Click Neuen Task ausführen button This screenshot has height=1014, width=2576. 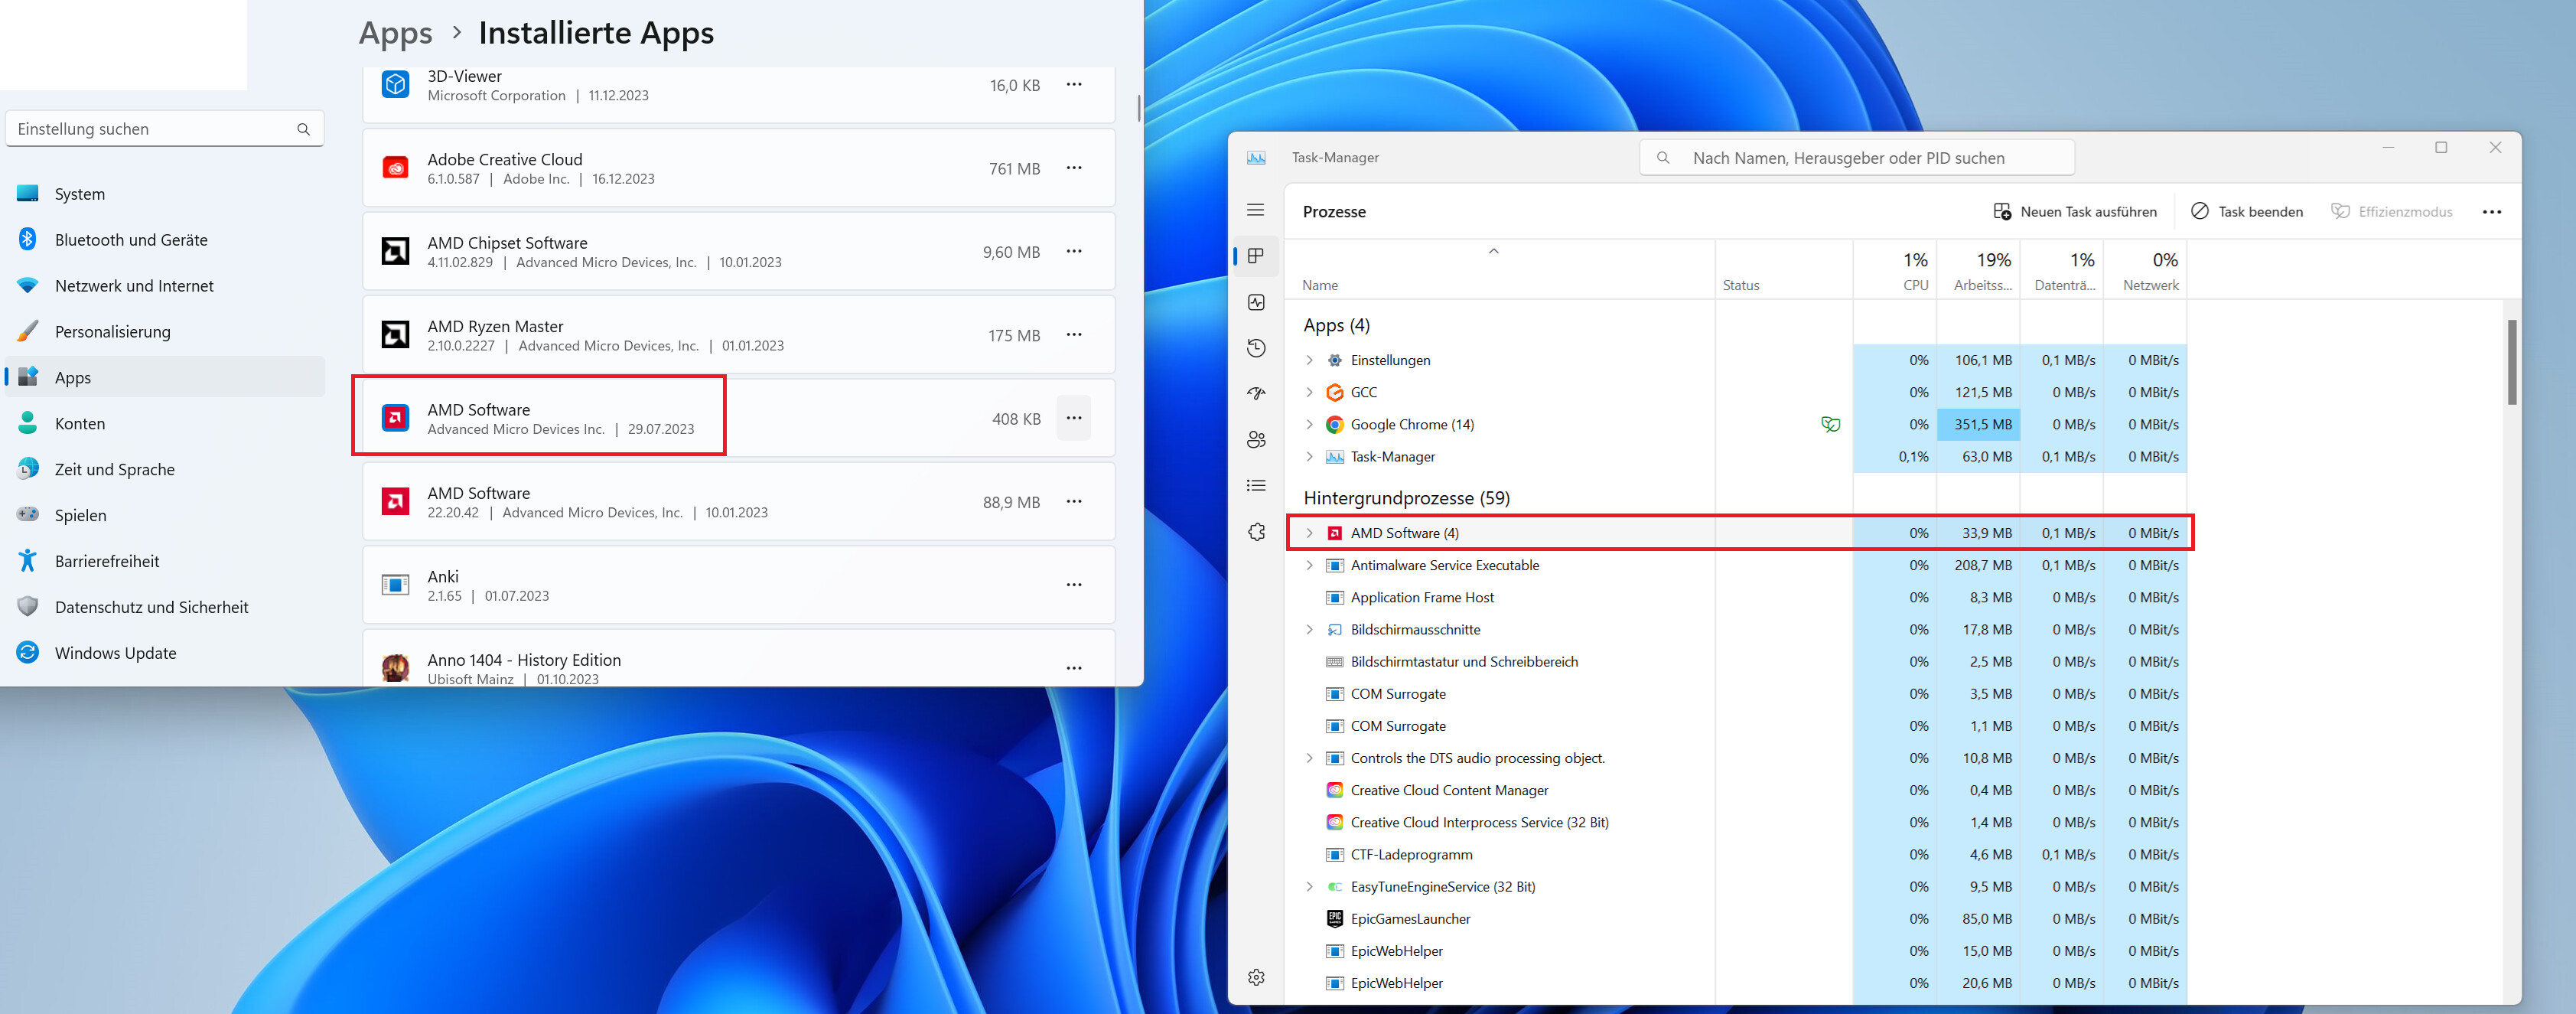[2075, 212]
